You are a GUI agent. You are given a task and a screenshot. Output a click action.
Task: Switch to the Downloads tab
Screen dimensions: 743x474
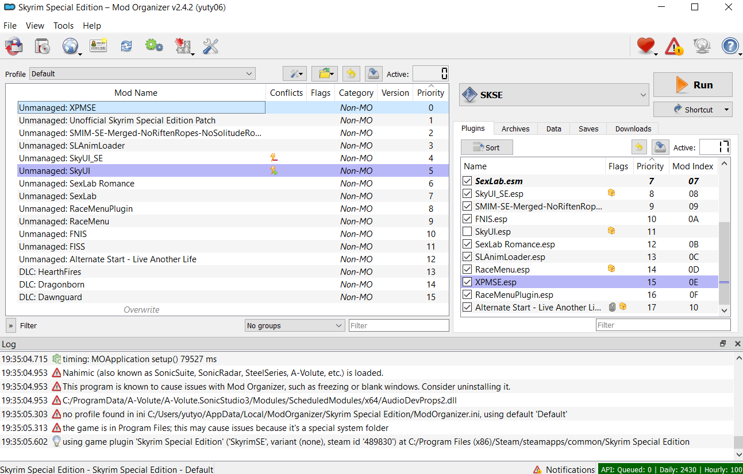click(x=633, y=129)
